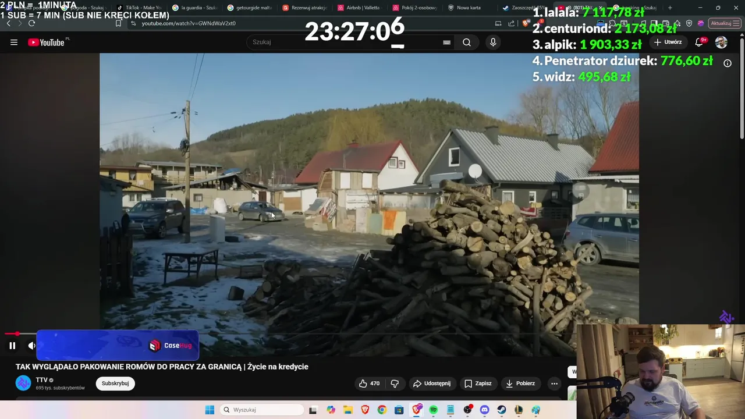Open Notepad from the taskbar
Screen dimensions: 745x419
tap(450, 410)
